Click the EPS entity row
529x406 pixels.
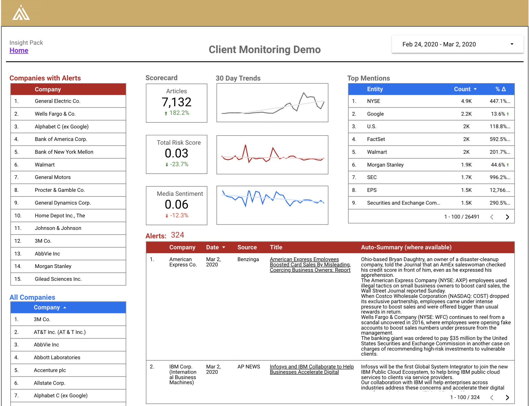[x=431, y=190]
